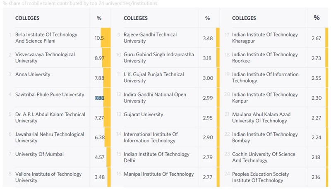Open Dr. A.P.J. Abdul Kalam Technical University
Screen dimensions: 331x189
click(x=50, y=117)
